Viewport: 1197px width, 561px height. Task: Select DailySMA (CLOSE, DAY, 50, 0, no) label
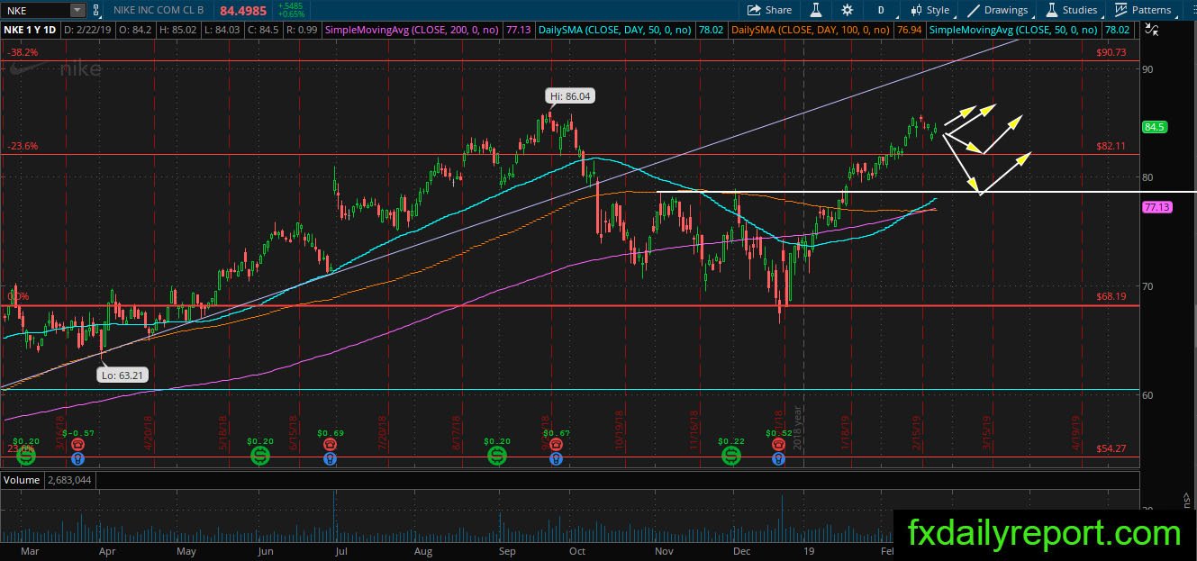point(615,31)
